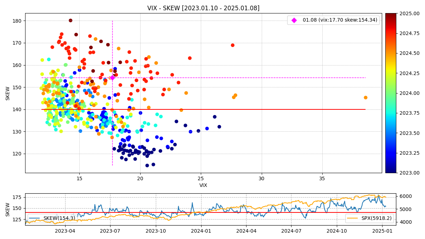Image resolution: width=425 pixels, height=239 pixels.
Task: Click the colorbar tick label 2024.00
Action: coord(409,93)
